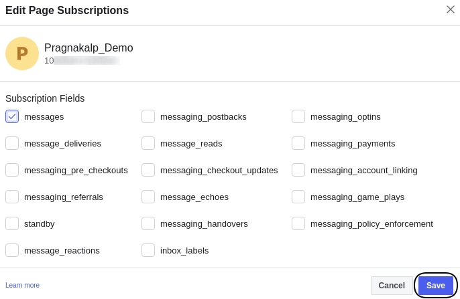
Task: Check the messaging_referrals box
Action: pyautogui.click(x=12, y=197)
